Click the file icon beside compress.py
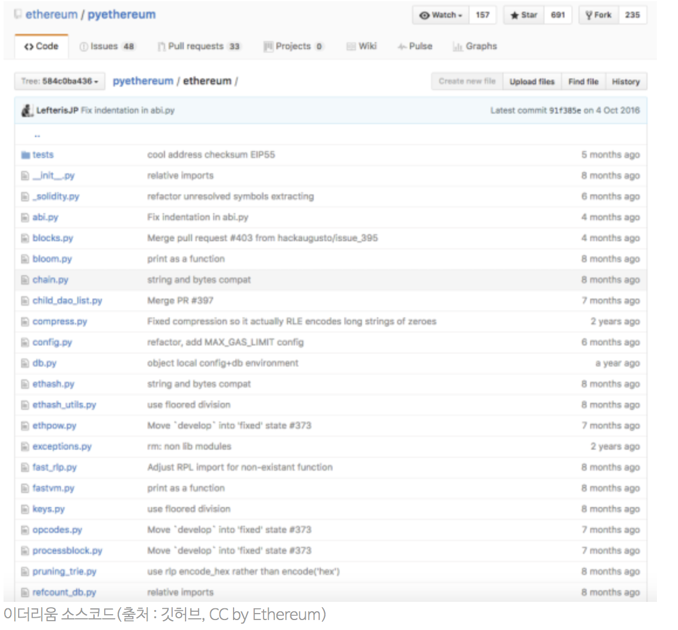Screen dimensions: 678x630 tap(25, 321)
